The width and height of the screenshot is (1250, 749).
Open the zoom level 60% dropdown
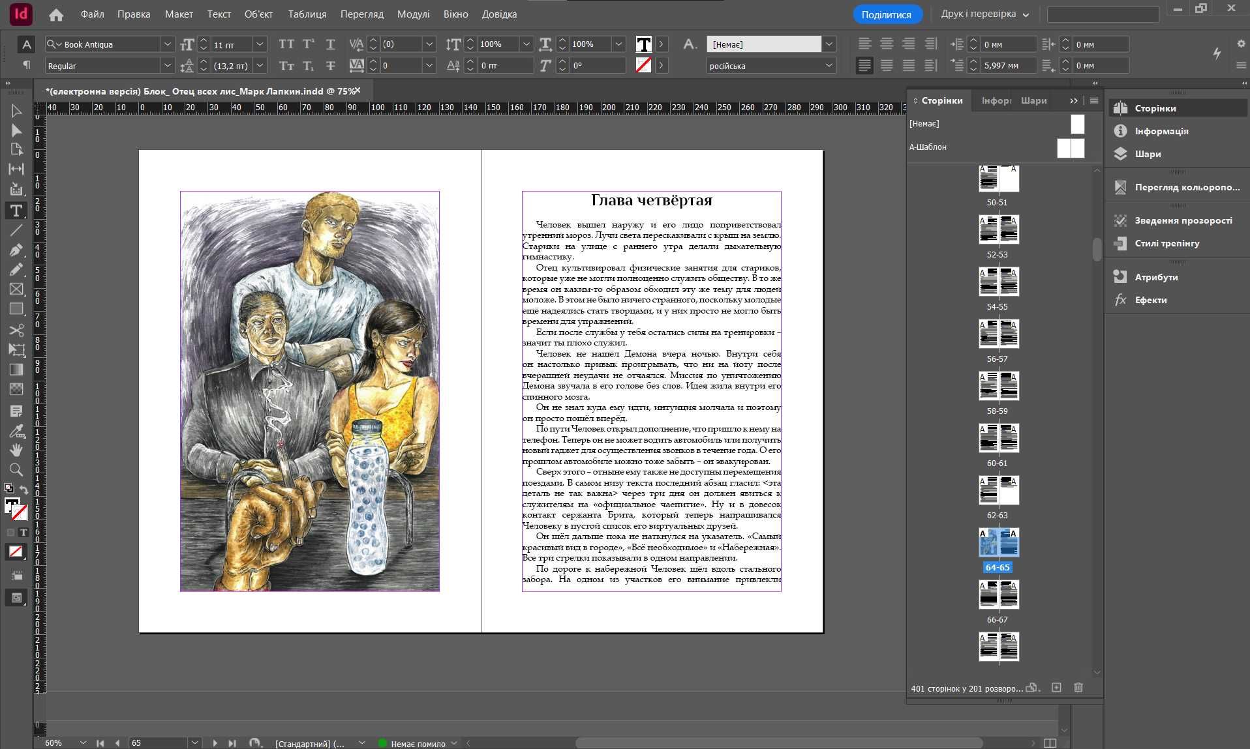[x=83, y=742]
